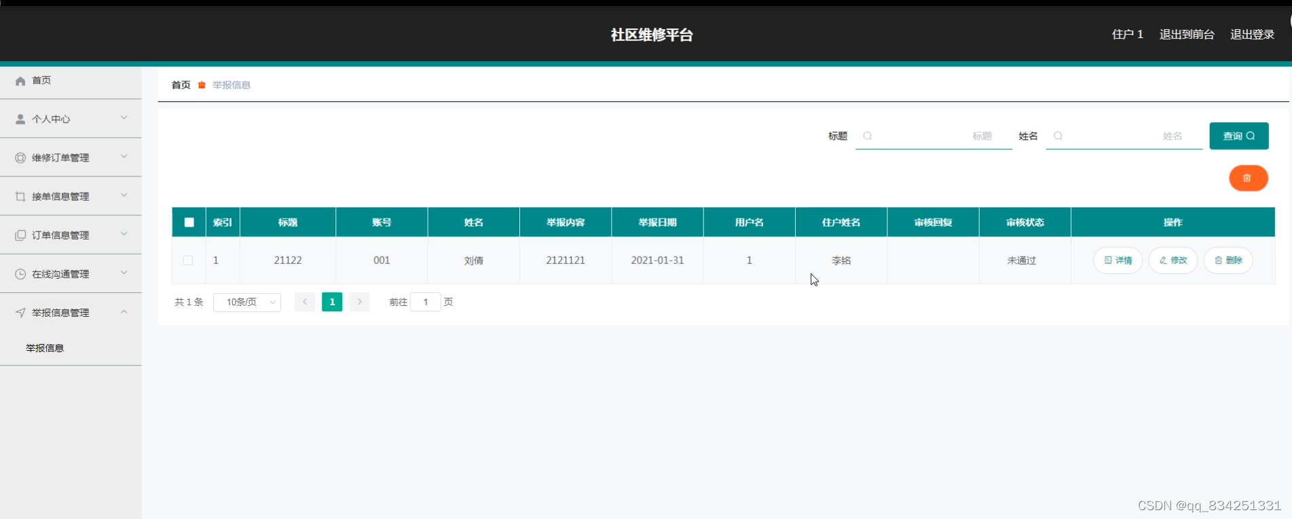Click the paper-plane icon beside 举报信息管理

(20, 313)
